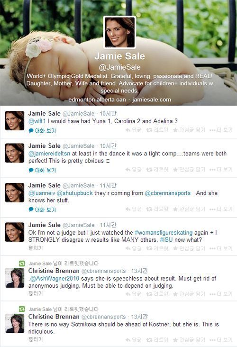Screen dimensions: 237x347
Task: Open the jamiesale.com website link
Action: tap(152, 100)
